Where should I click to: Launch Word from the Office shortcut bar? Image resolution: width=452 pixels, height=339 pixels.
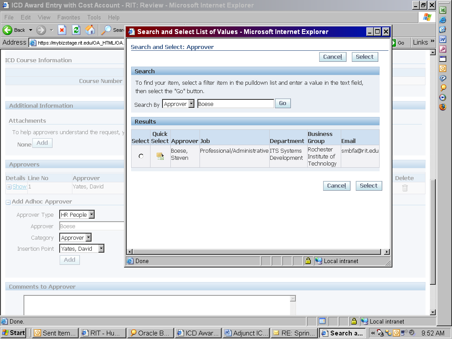click(443, 39)
